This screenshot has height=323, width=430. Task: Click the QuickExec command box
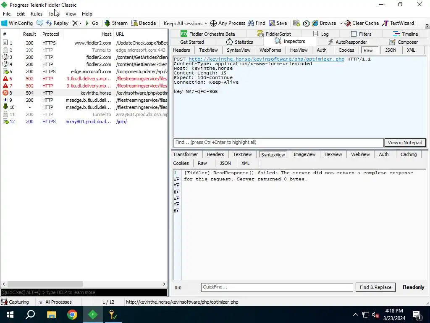(84, 292)
